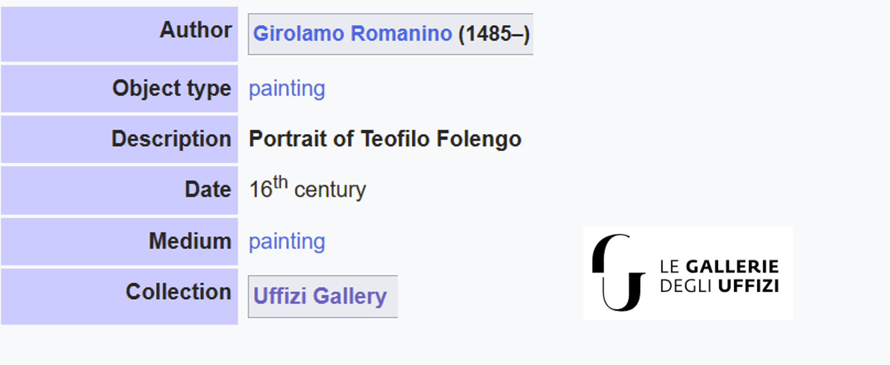Click the stylized G symbol in Uffizi logo
The width and height of the screenshot is (890, 365).
(x=618, y=273)
